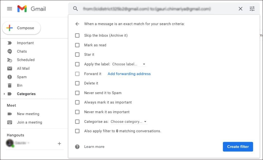Open the All Mail folder

pyautogui.click(x=23, y=68)
